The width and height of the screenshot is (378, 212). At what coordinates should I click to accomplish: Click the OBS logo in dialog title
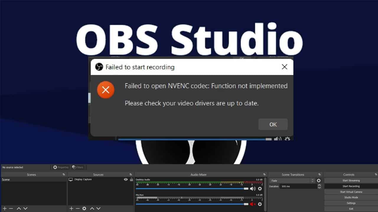(99, 67)
